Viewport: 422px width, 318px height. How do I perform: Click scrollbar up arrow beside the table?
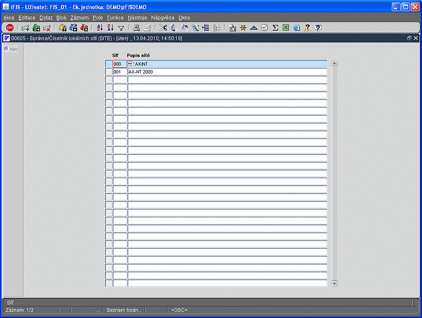(334, 64)
